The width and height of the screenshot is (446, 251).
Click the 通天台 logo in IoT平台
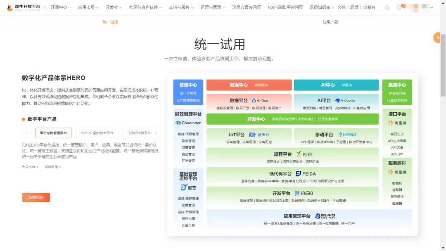point(259,135)
